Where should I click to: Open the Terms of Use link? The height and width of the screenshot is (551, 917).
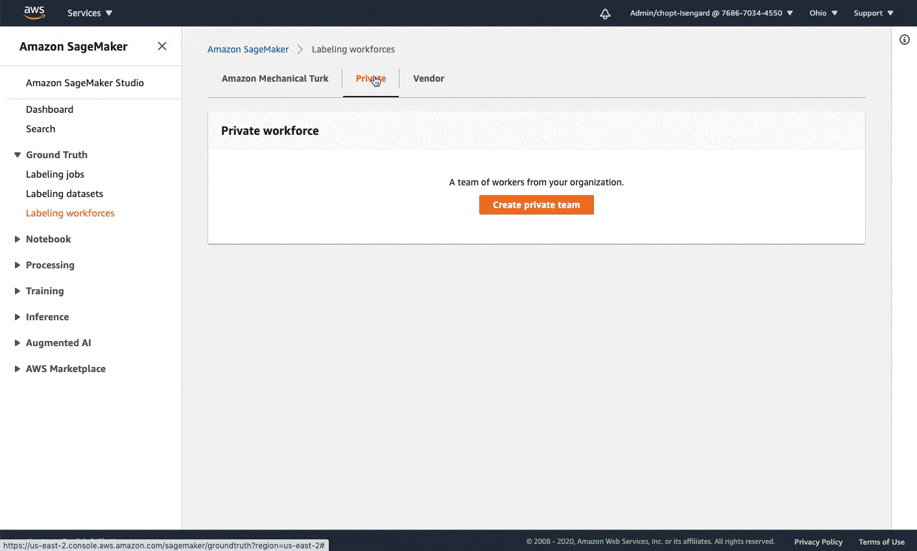pyautogui.click(x=881, y=542)
